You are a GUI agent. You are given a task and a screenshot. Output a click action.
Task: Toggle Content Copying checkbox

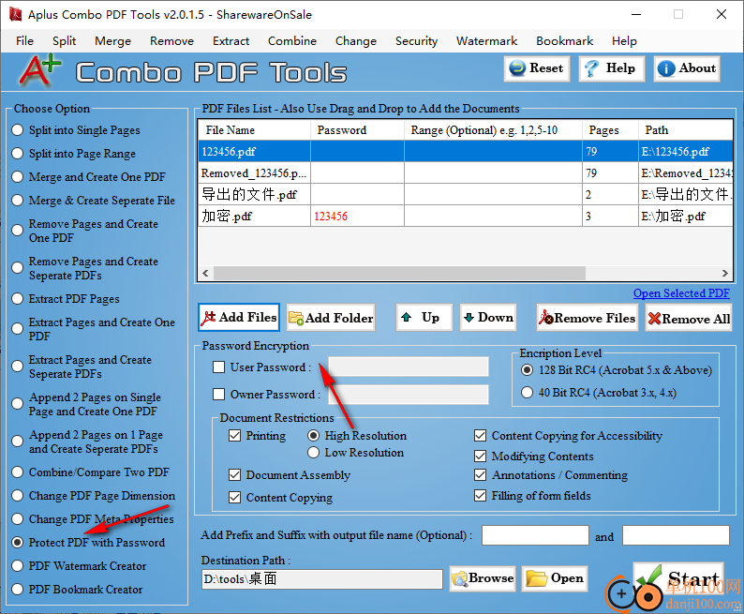pyautogui.click(x=234, y=497)
